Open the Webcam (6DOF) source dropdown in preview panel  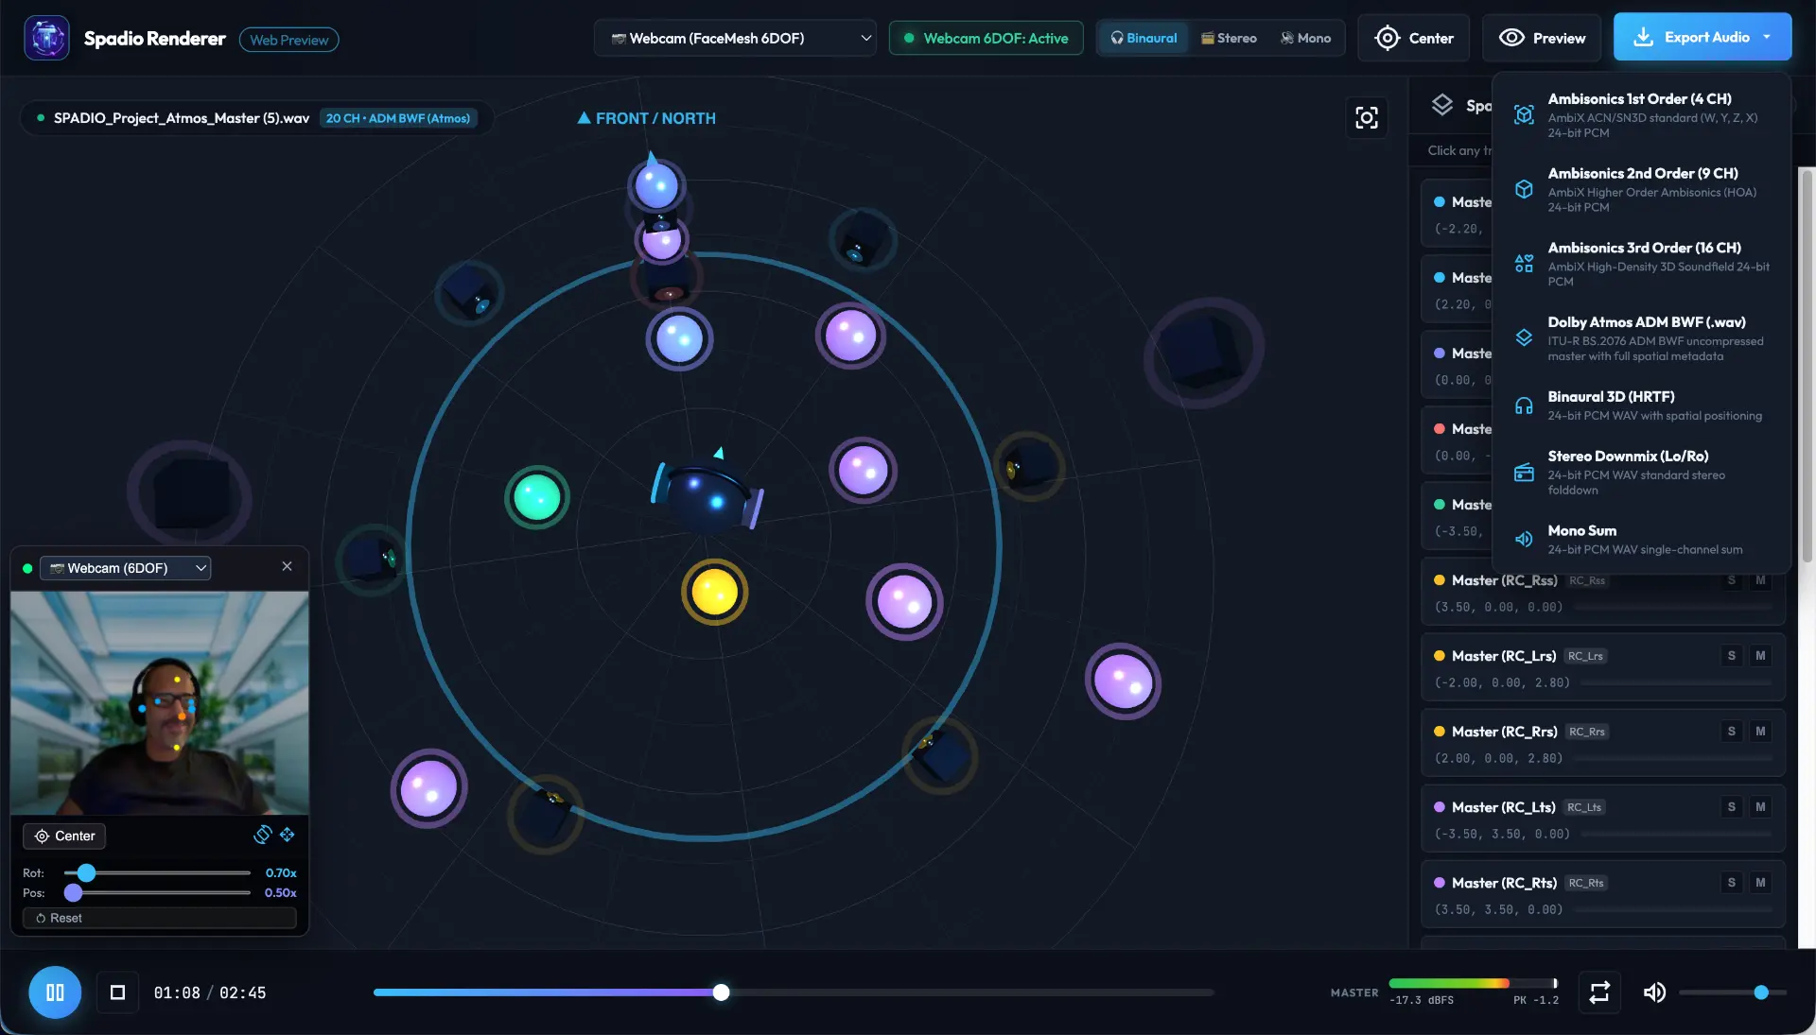(x=126, y=568)
